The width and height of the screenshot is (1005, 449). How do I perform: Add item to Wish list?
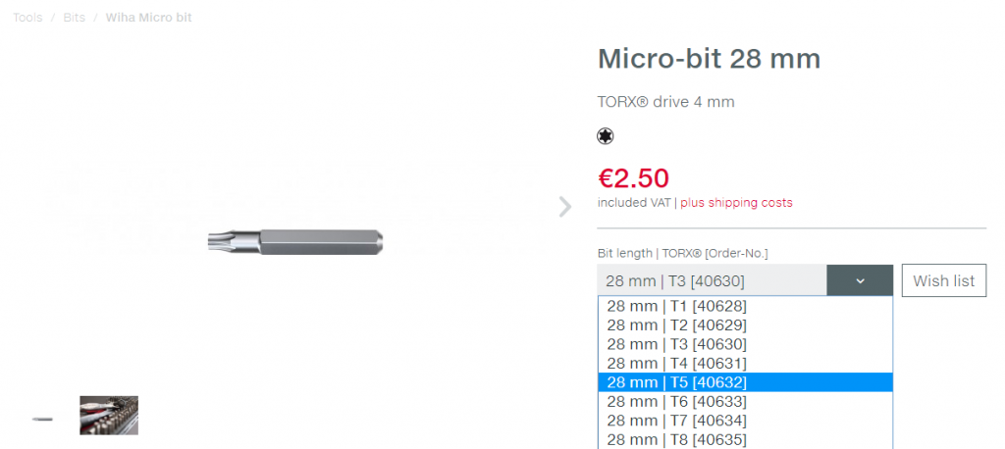943,280
